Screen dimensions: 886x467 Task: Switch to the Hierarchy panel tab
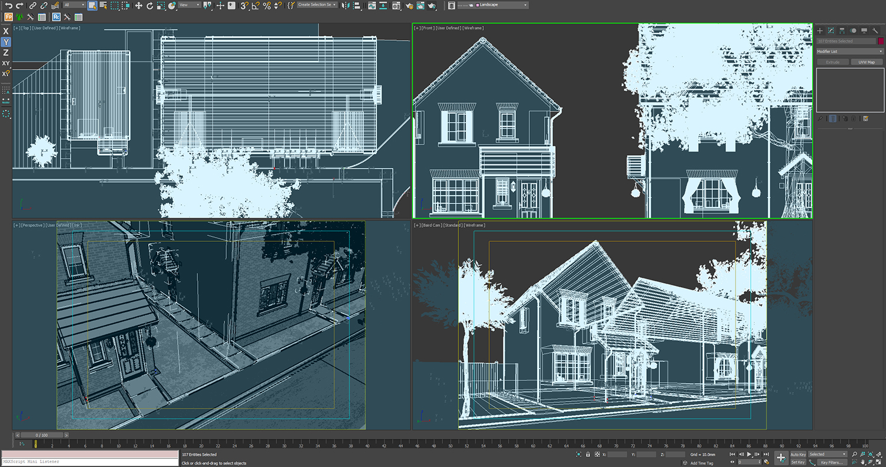(x=842, y=31)
